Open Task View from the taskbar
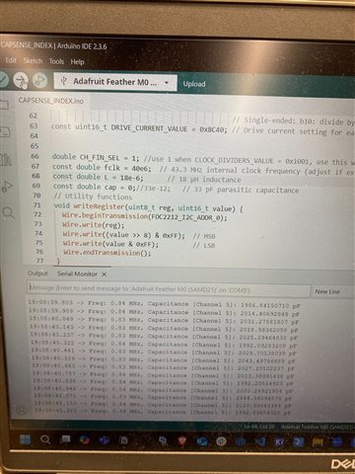The height and width of the screenshot is (474, 355). click(x=66, y=439)
